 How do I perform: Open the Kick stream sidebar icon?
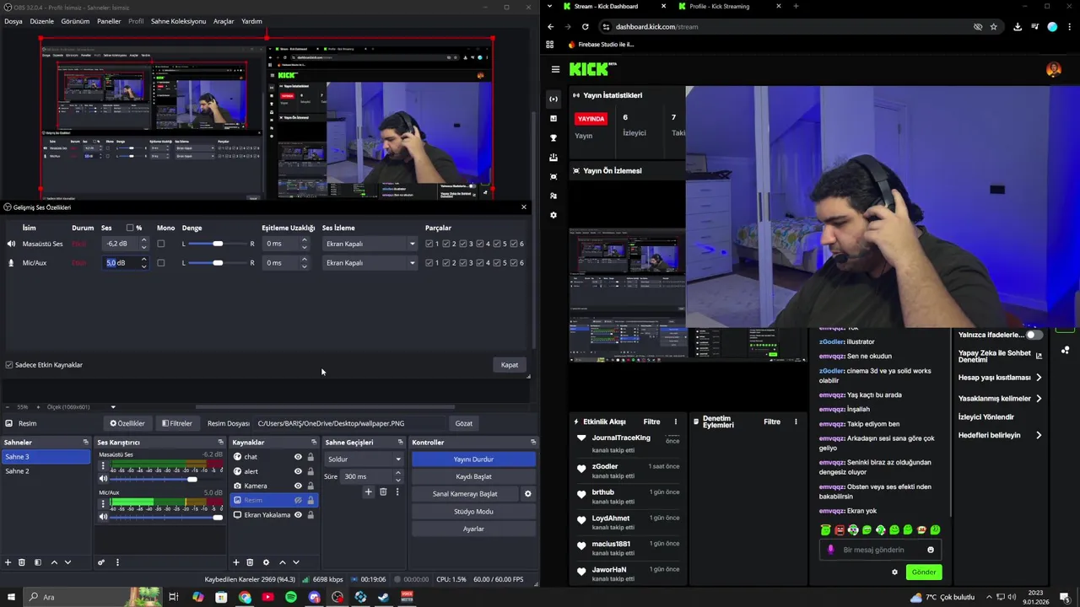(553, 99)
